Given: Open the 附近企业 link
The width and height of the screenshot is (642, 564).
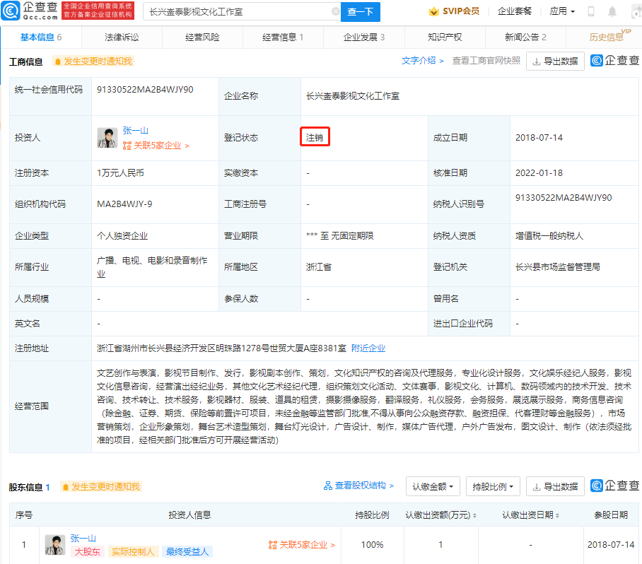Looking at the screenshot, I should [x=368, y=348].
